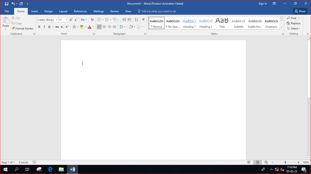The image size is (311, 174).
Task: Switch to the Review tab
Action: pyautogui.click(x=115, y=11)
